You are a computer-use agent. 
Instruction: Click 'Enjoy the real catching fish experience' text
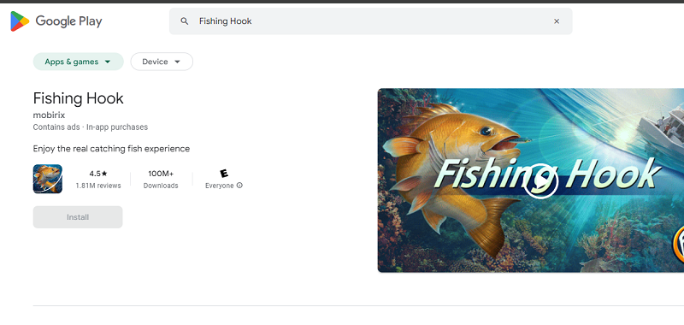click(x=112, y=149)
